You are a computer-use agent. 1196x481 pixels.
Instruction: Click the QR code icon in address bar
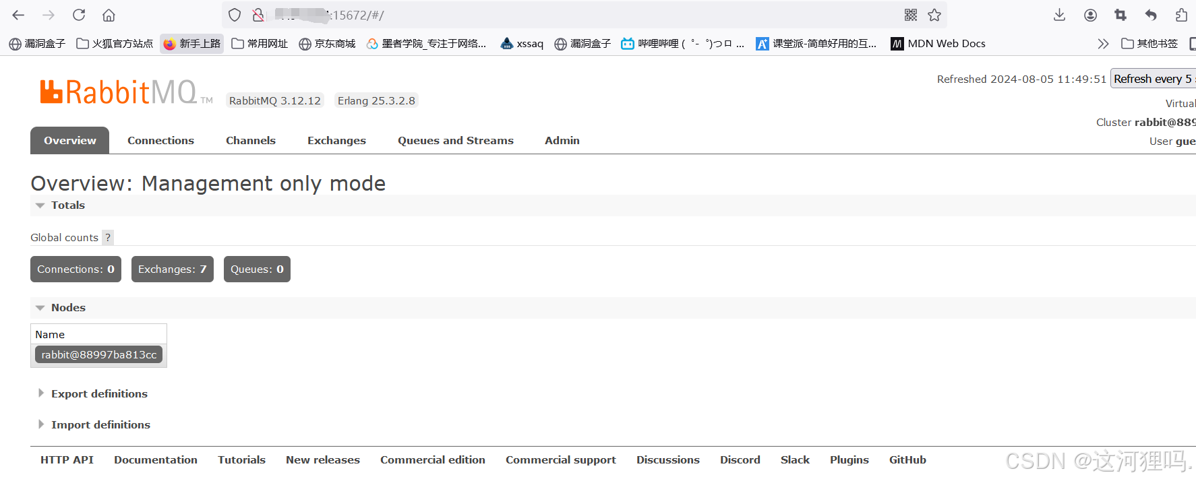click(x=910, y=15)
